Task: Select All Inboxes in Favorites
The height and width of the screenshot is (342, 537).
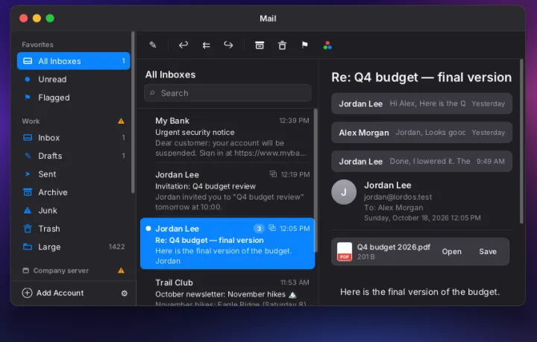Action: (x=74, y=61)
